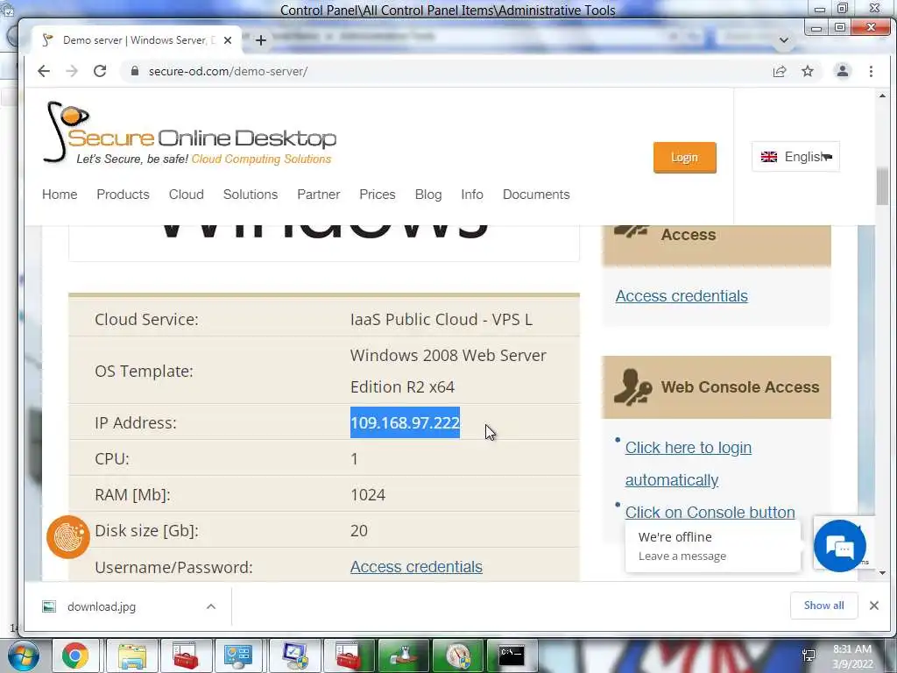Click the browser forward arrow
897x673 pixels.
(72, 72)
